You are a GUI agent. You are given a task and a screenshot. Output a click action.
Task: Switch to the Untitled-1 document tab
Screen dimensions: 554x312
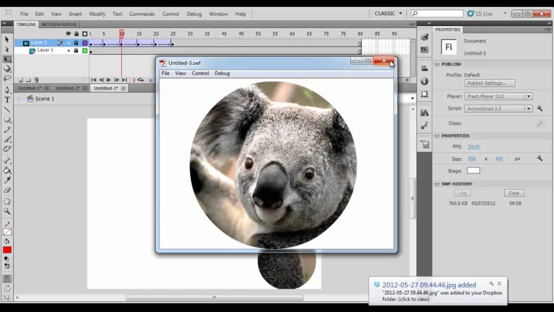(29, 88)
